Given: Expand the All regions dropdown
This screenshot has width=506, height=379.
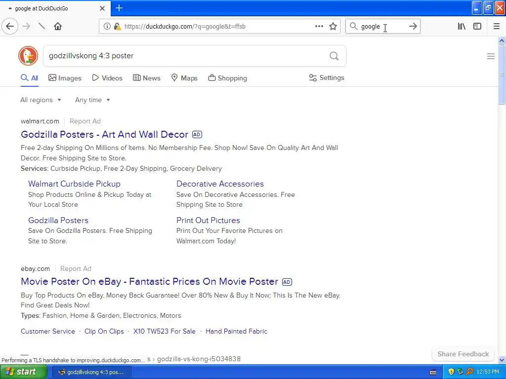Looking at the screenshot, I should 41,100.
